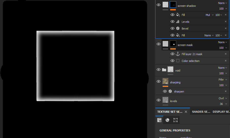This screenshot has height=138, width=230.
Task: Remove the Levels effect
Action: pyautogui.click(x=226, y=21)
